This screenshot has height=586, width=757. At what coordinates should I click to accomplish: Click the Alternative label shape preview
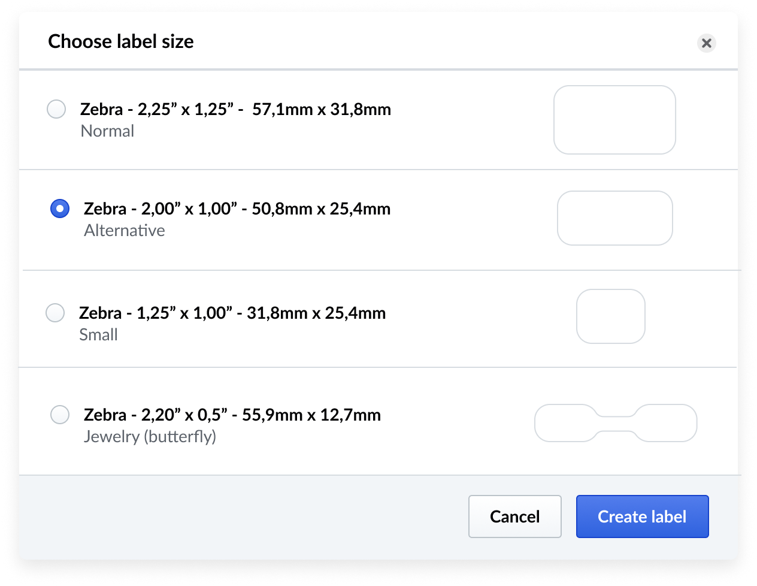click(x=614, y=218)
